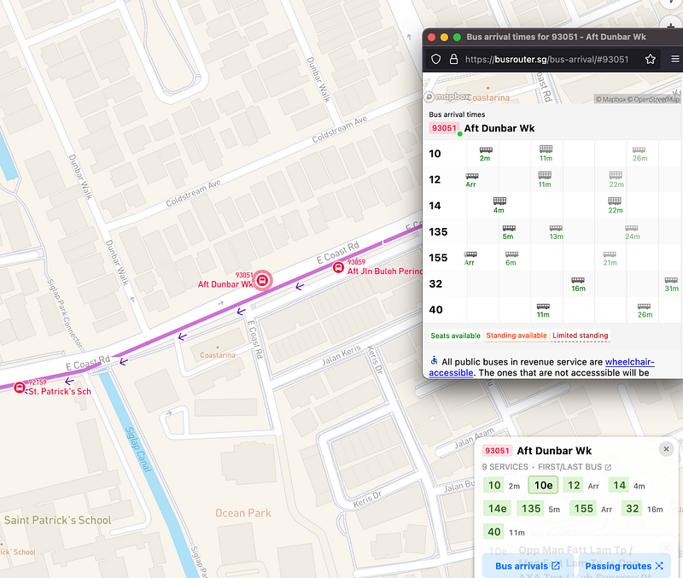
Task: Select service 12 in stop popup
Action: coord(574,485)
